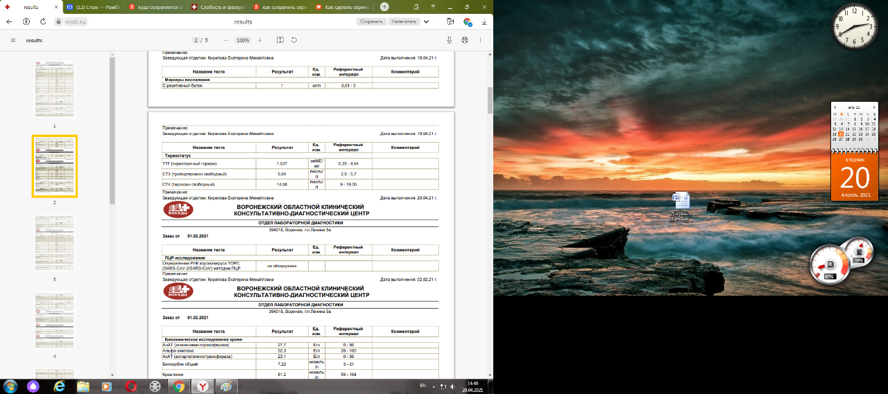Screen dimensions: 888x394
Task: Click the PDF page number field
Action: point(196,40)
